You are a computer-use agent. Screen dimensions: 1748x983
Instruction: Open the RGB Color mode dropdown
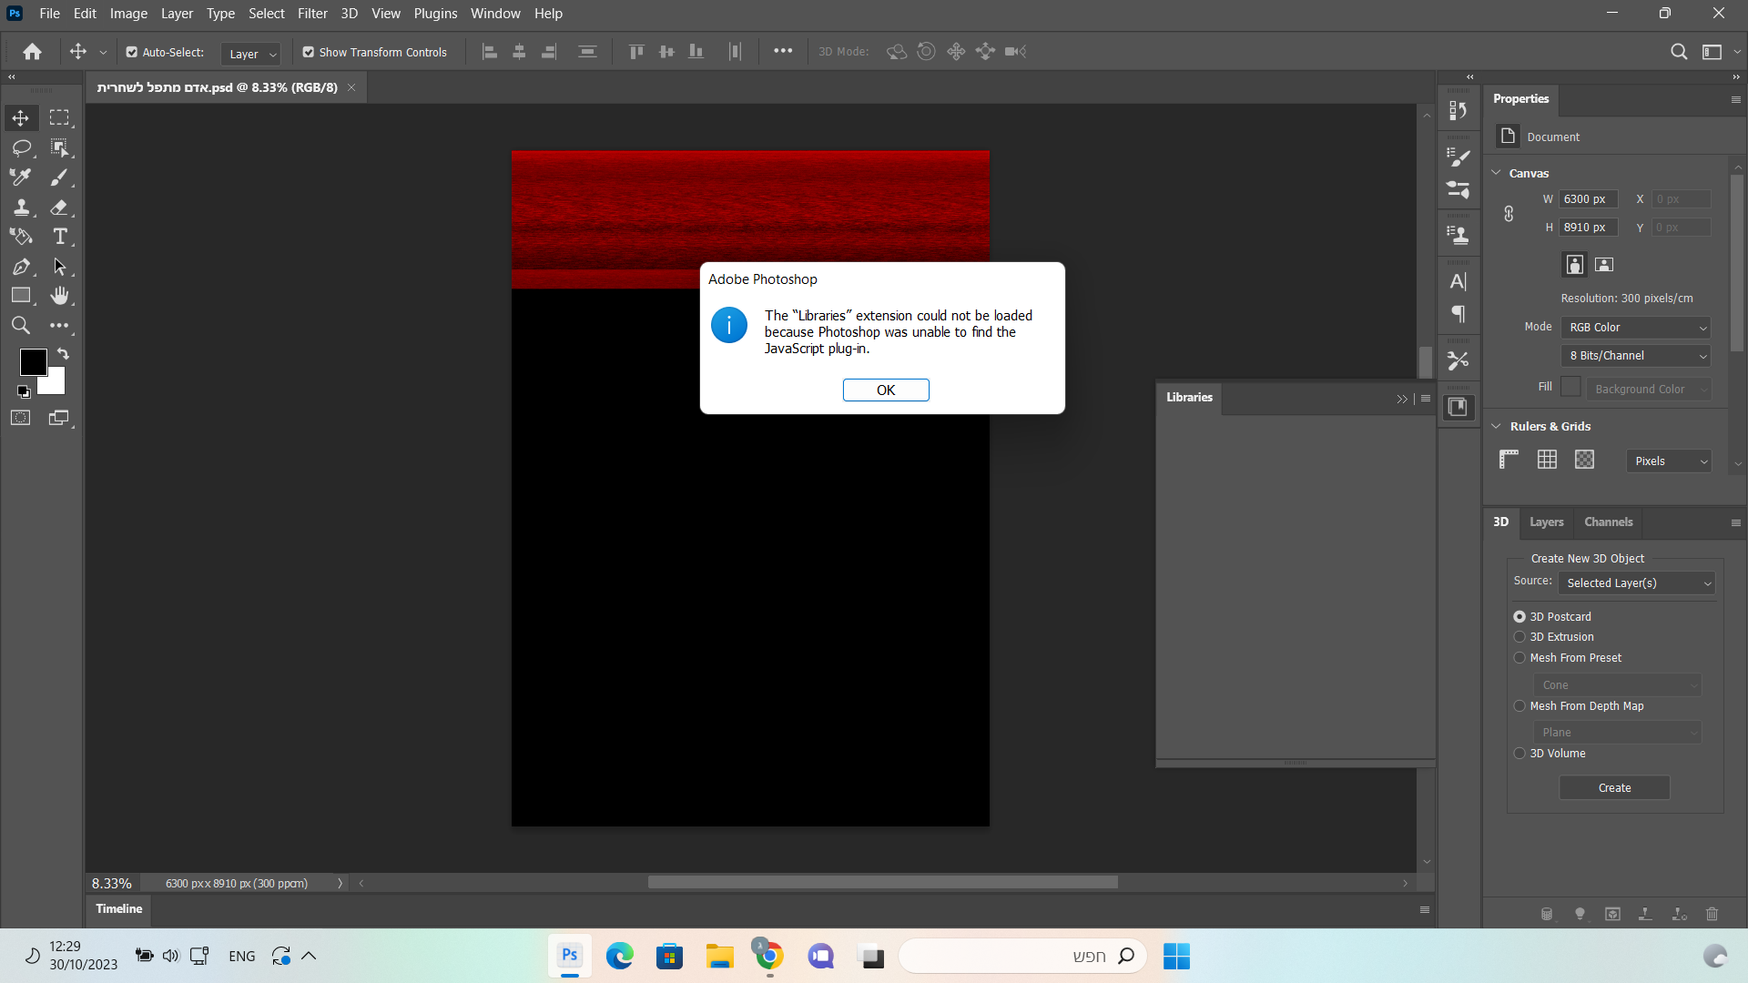[x=1636, y=328]
